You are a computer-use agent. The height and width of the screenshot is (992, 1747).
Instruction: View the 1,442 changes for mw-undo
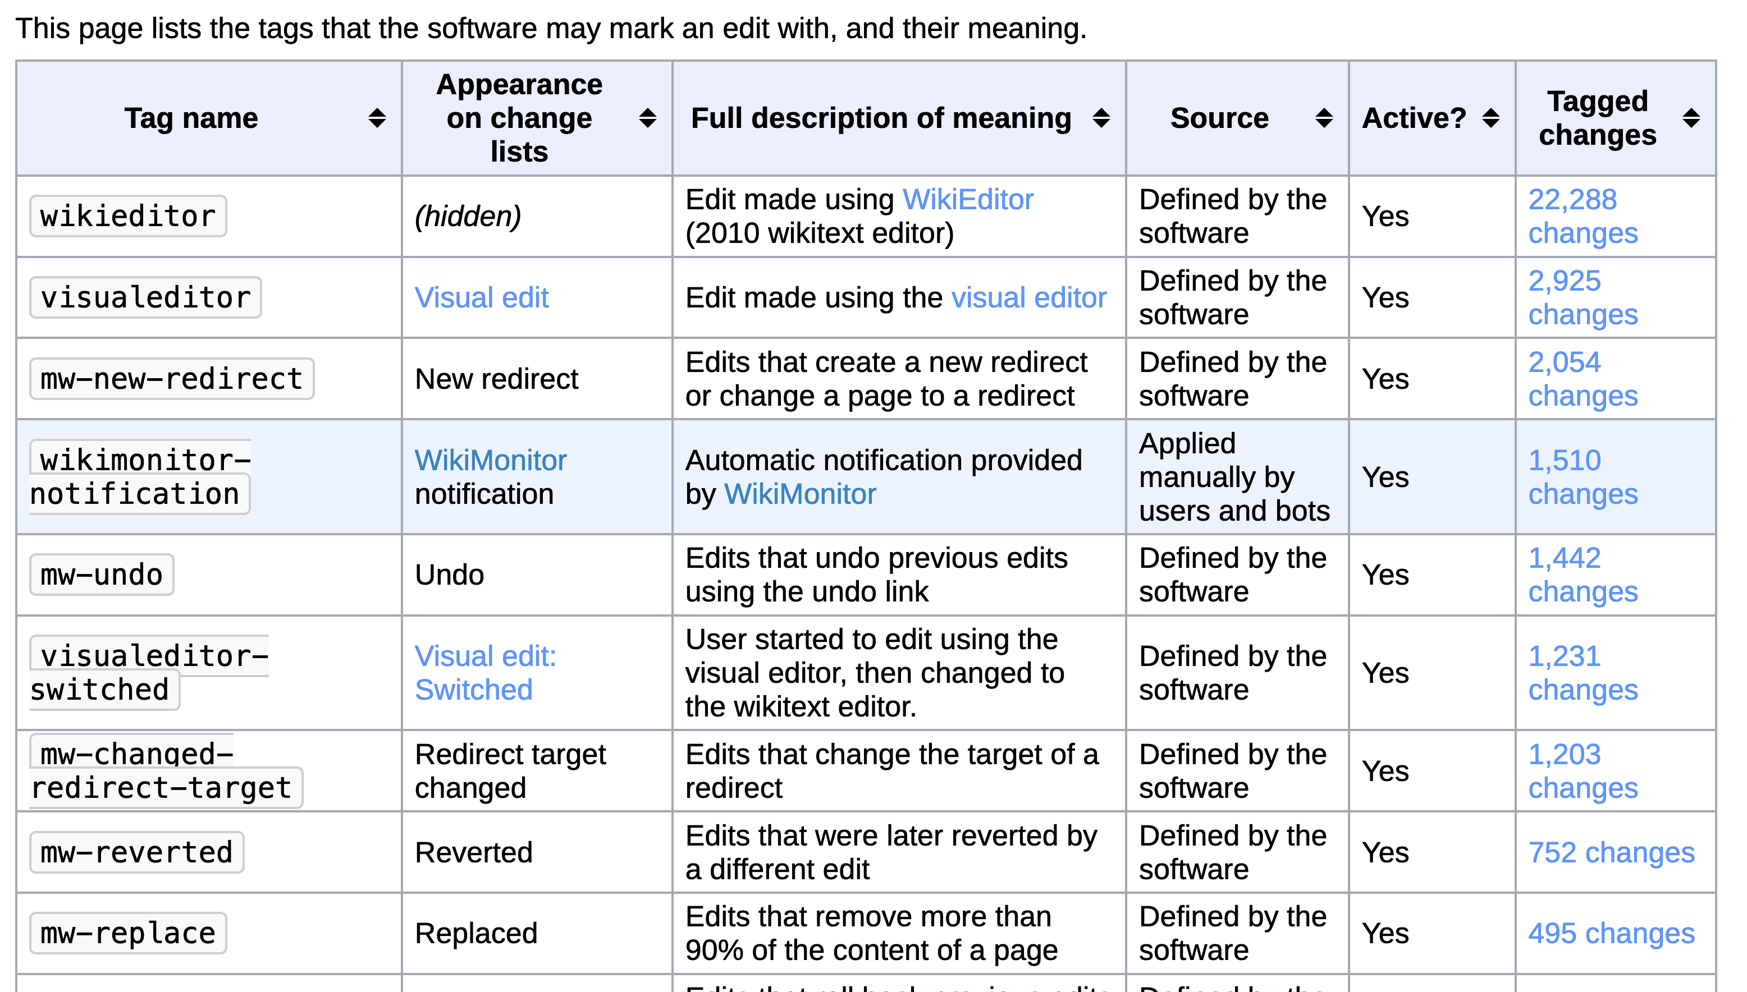click(x=1582, y=575)
